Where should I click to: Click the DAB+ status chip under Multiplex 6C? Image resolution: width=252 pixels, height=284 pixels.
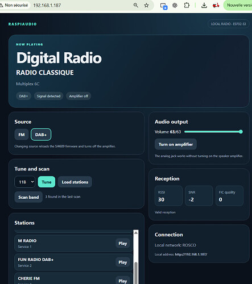pyautogui.click(x=23, y=96)
